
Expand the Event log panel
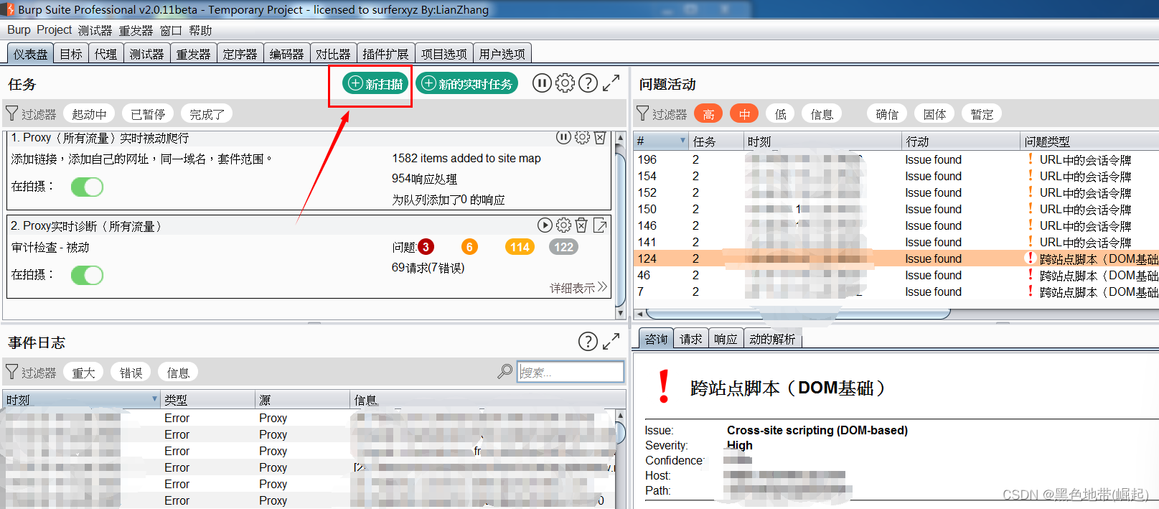tap(611, 342)
